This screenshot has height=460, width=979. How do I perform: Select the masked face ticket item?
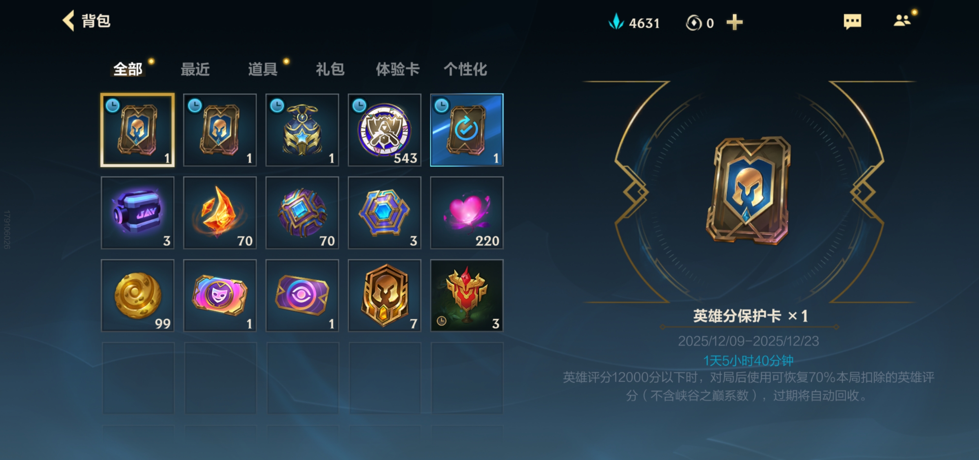click(220, 295)
